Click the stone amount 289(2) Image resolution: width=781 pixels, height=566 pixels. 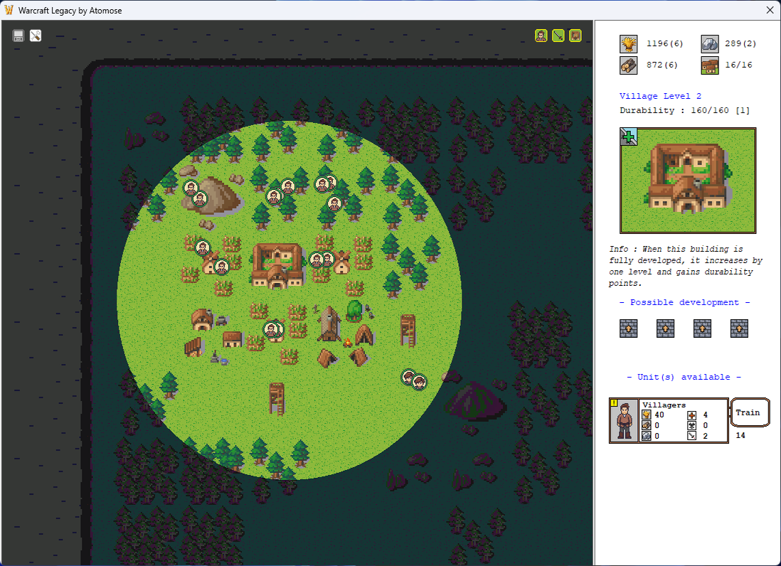(740, 44)
